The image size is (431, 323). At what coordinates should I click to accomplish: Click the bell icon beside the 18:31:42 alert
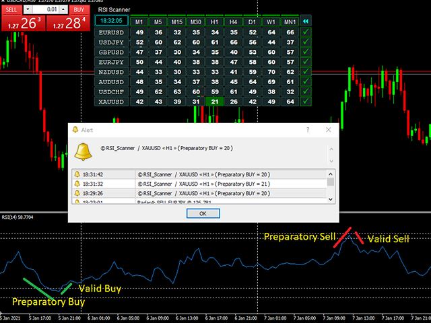(x=77, y=174)
